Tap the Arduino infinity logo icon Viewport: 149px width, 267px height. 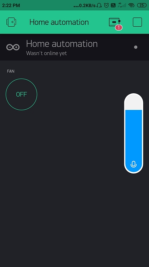point(13,47)
